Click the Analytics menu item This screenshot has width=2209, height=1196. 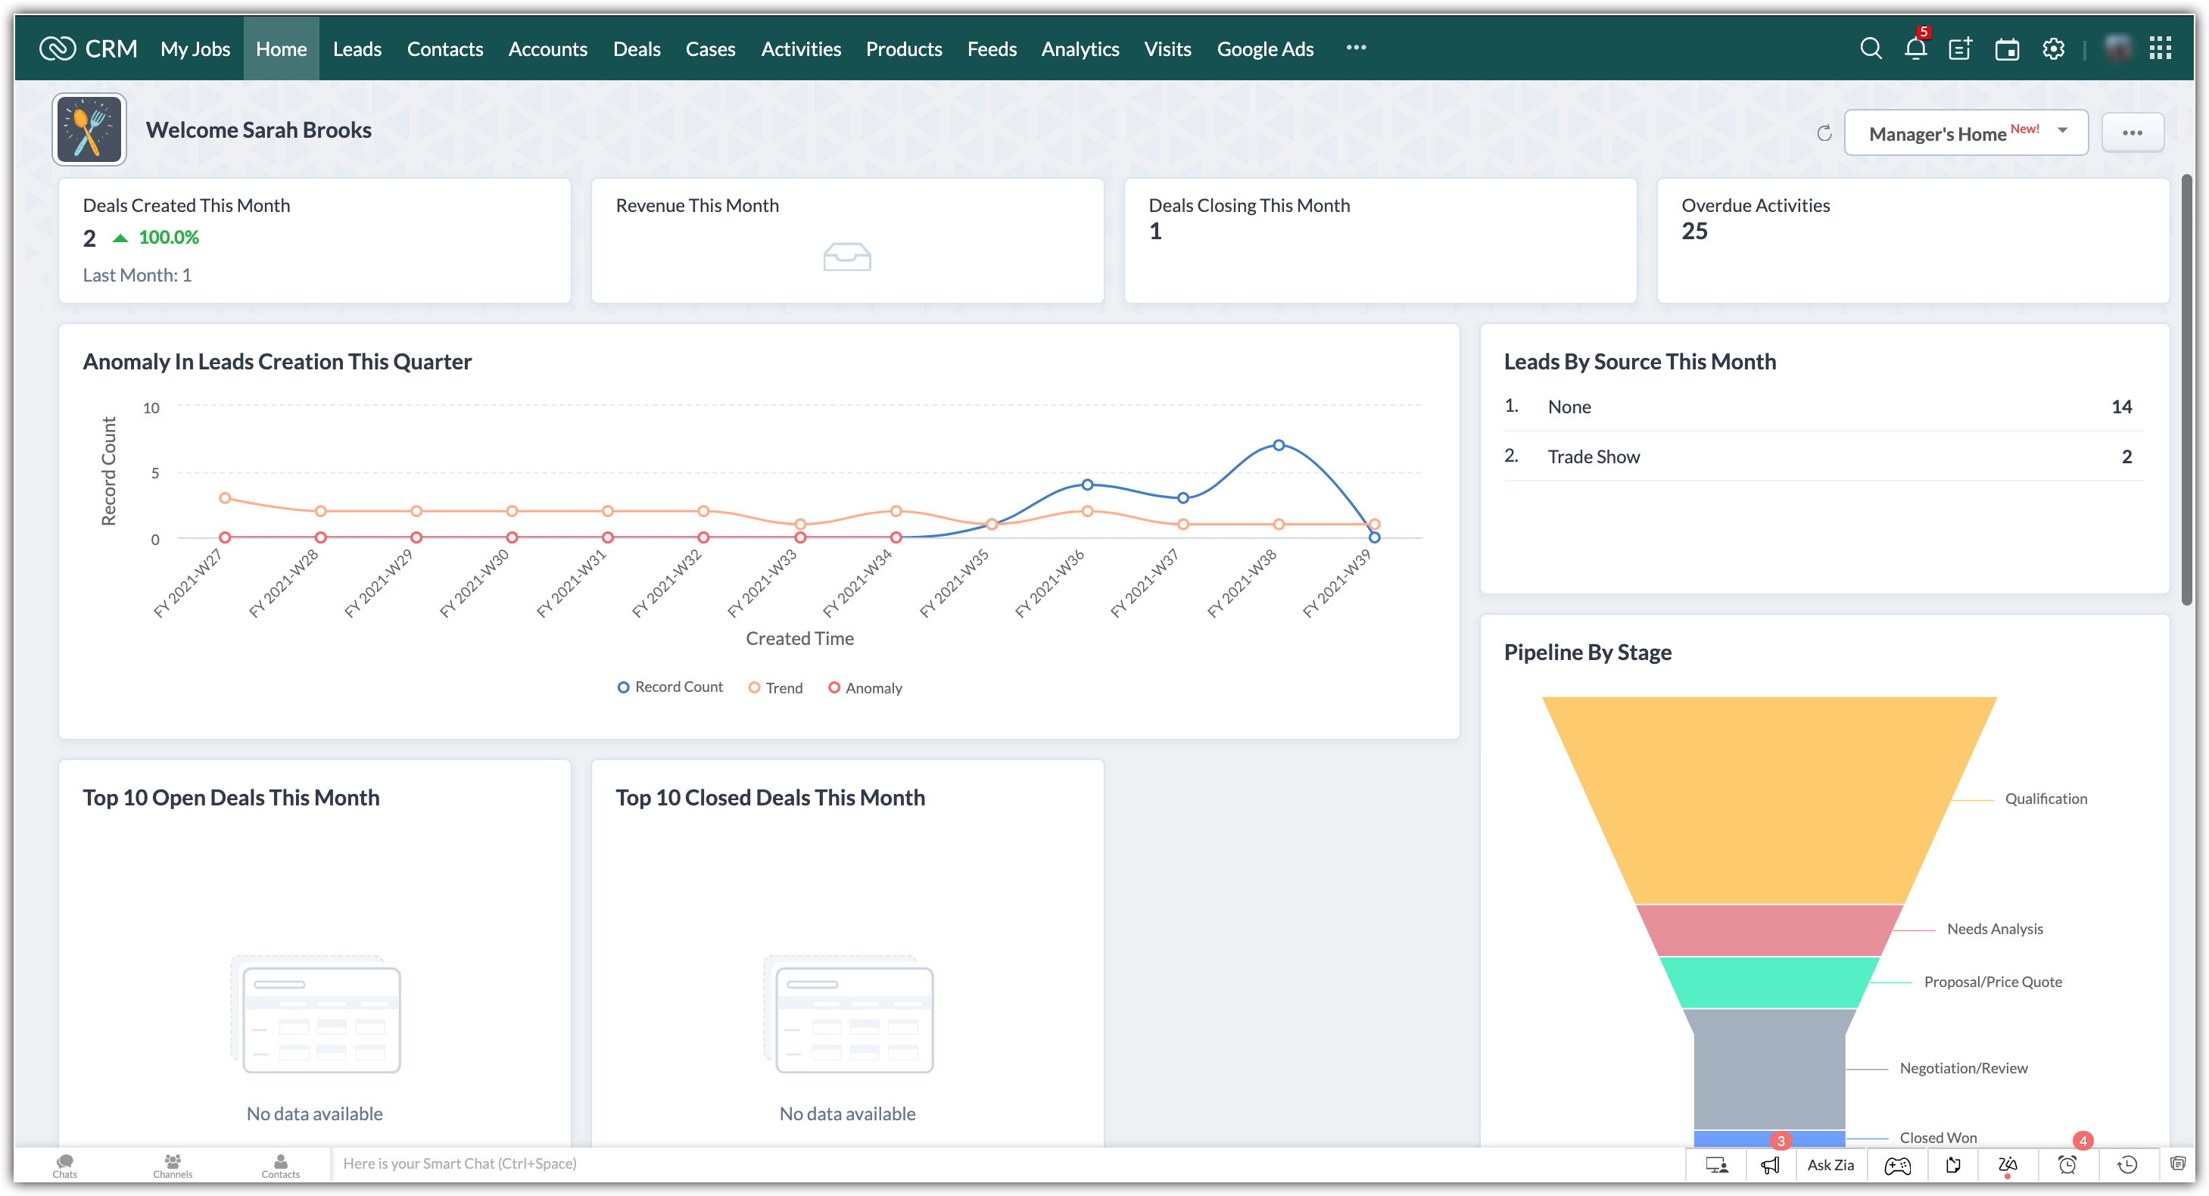point(1081,48)
